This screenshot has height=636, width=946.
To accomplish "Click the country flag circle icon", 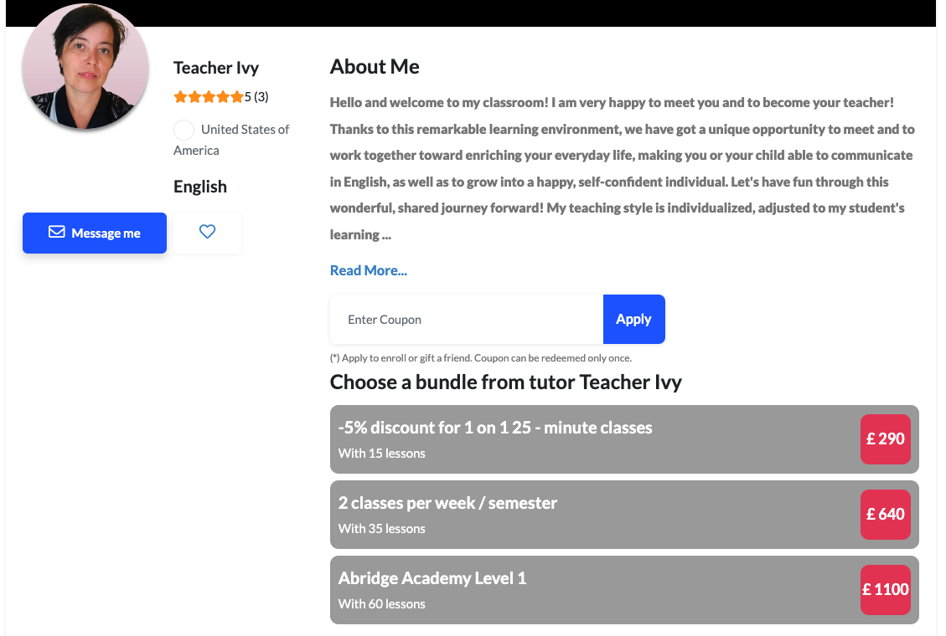I will pos(184,131).
